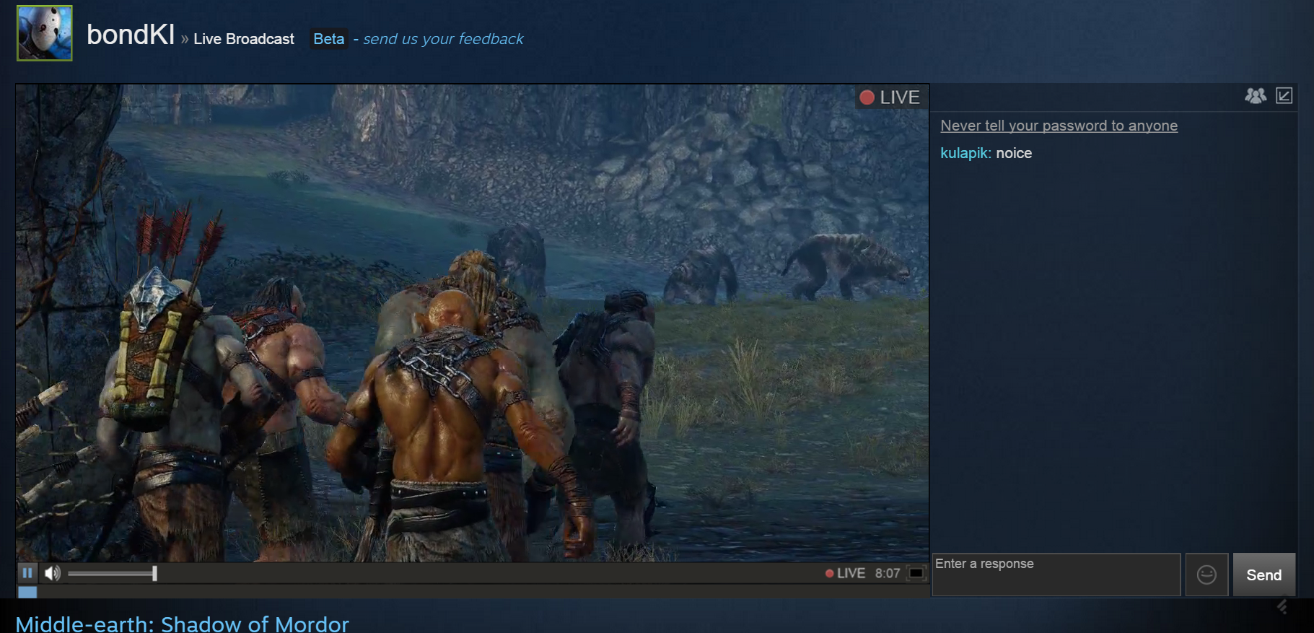Image resolution: width=1314 pixels, height=633 pixels.
Task: Open Never tell your password notice
Action: [x=1059, y=126]
